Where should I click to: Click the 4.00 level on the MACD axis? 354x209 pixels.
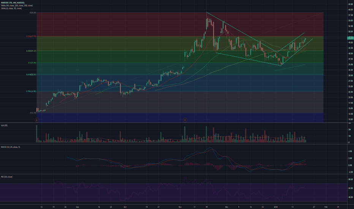coord(350,151)
